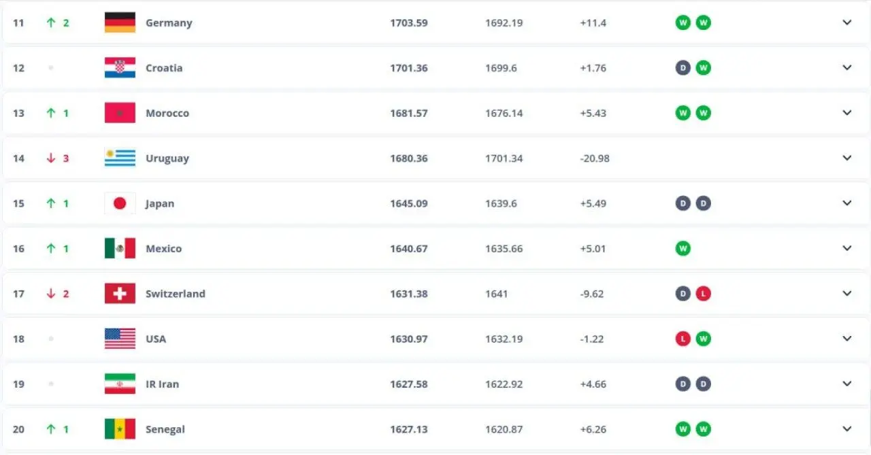
Task: Expand the Japan row details
Action: coord(847,203)
